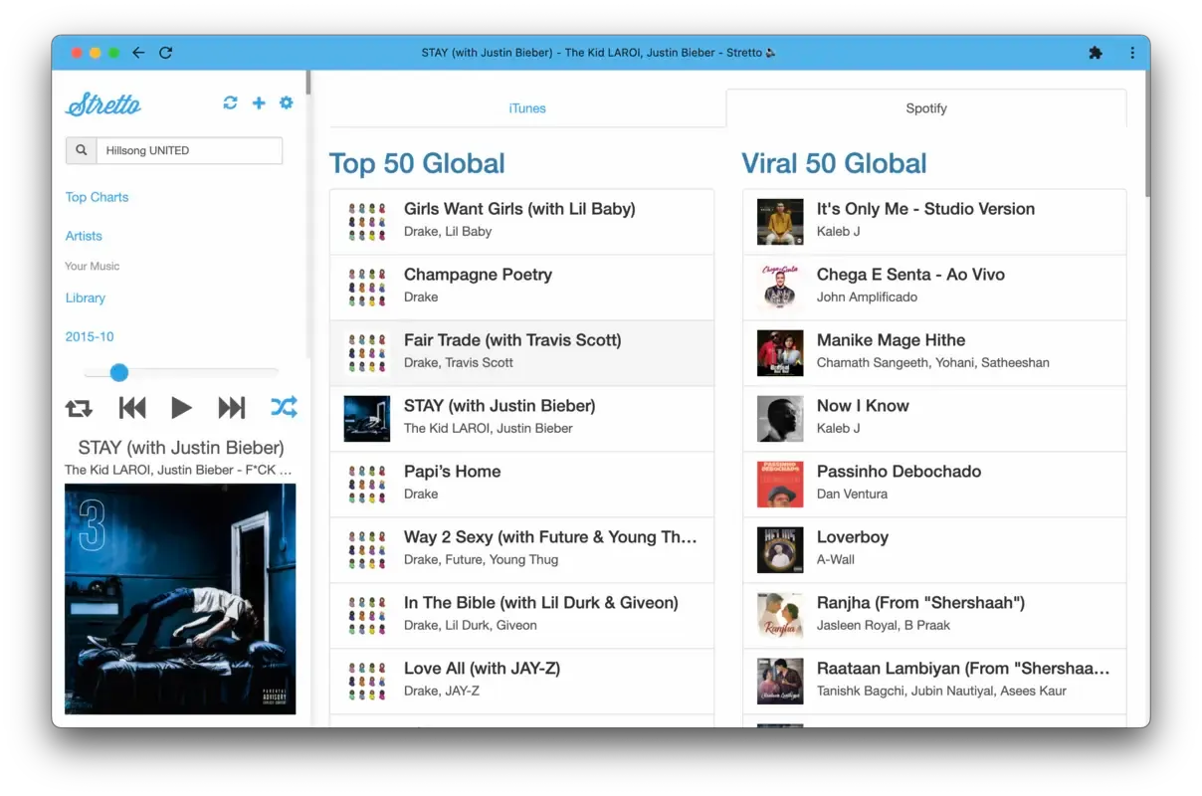Viewport: 1202px width, 796px height.
Task: Click the sidebar vertical scrollbar
Action: (x=308, y=83)
